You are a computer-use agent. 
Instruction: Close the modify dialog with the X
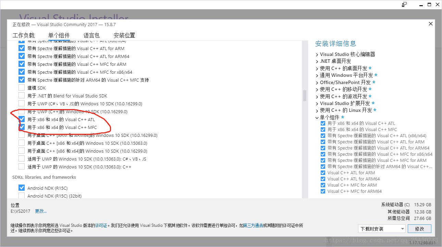[x=431, y=24]
